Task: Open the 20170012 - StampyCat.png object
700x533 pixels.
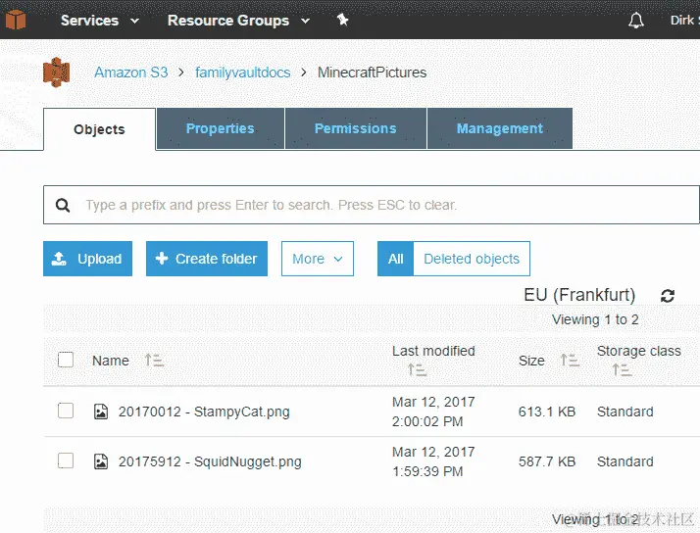Action: 204,412
